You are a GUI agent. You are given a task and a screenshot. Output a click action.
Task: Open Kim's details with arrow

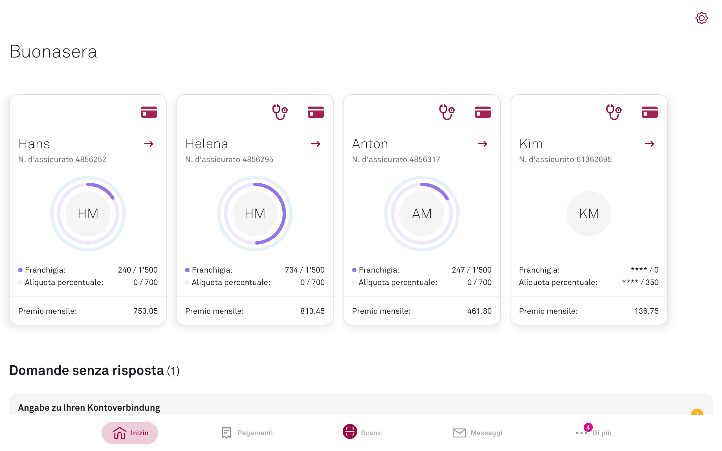click(650, 144)
